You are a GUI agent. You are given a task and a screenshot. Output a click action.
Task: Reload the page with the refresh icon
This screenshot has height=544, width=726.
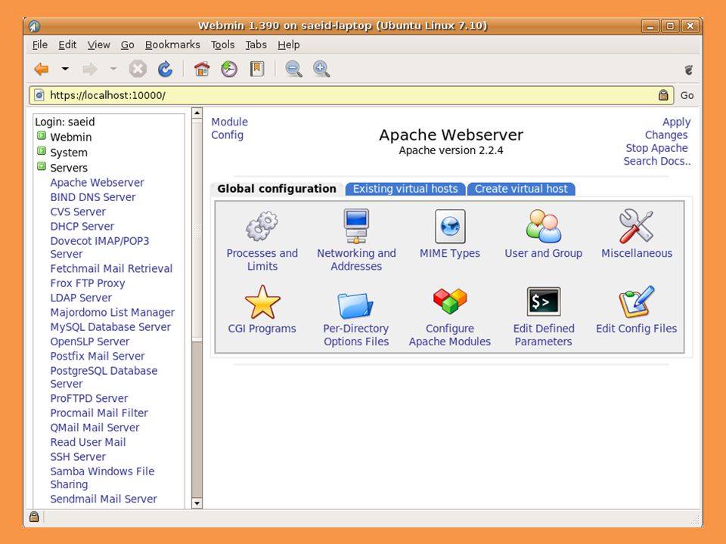tap(166, 70)
